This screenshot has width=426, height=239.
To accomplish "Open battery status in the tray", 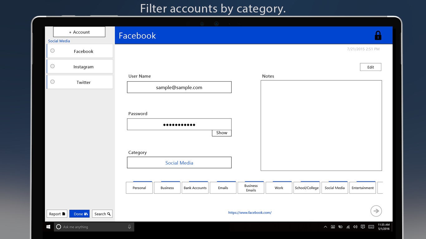I will click(x=340, y=227).
